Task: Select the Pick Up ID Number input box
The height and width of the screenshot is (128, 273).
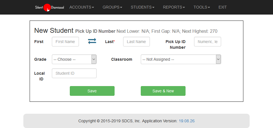Action: [x=207, y=42]
